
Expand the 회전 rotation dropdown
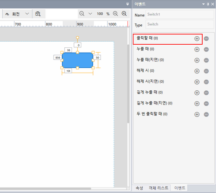click(27, 14)
